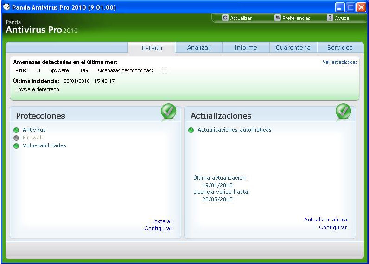The width and height of the screenshot is (369, 264).
Task: Click green status dot beside Antivirus
Action: (16, 130)
